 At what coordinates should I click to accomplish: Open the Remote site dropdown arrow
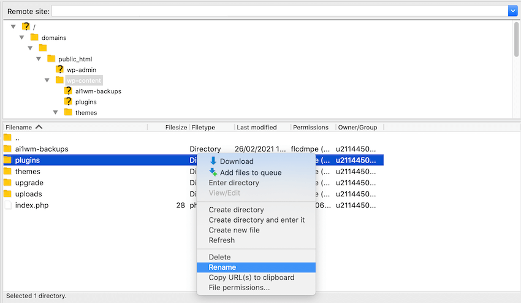(x=512, y=11)
